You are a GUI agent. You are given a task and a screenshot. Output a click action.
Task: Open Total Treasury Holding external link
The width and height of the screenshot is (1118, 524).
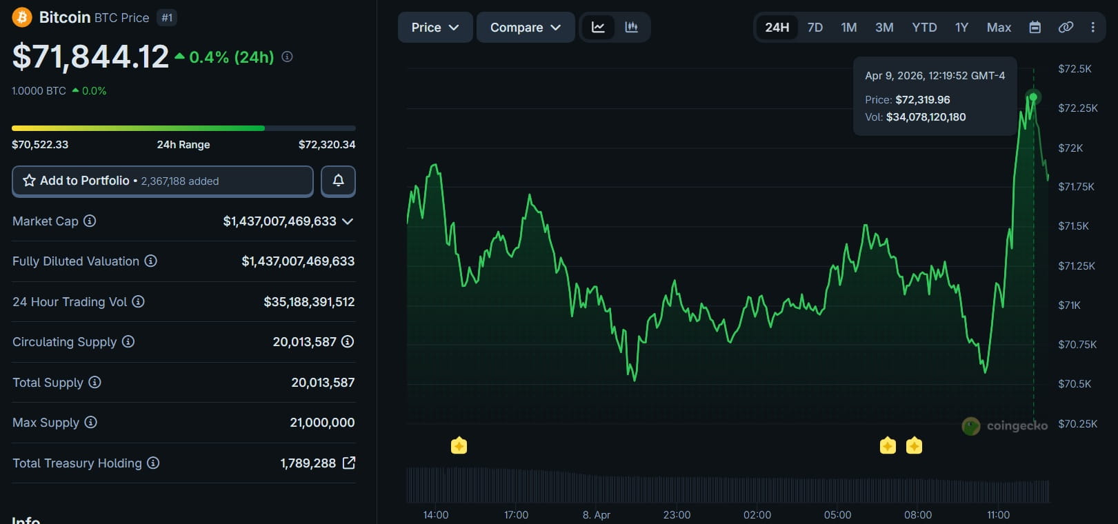pos(349,463)
